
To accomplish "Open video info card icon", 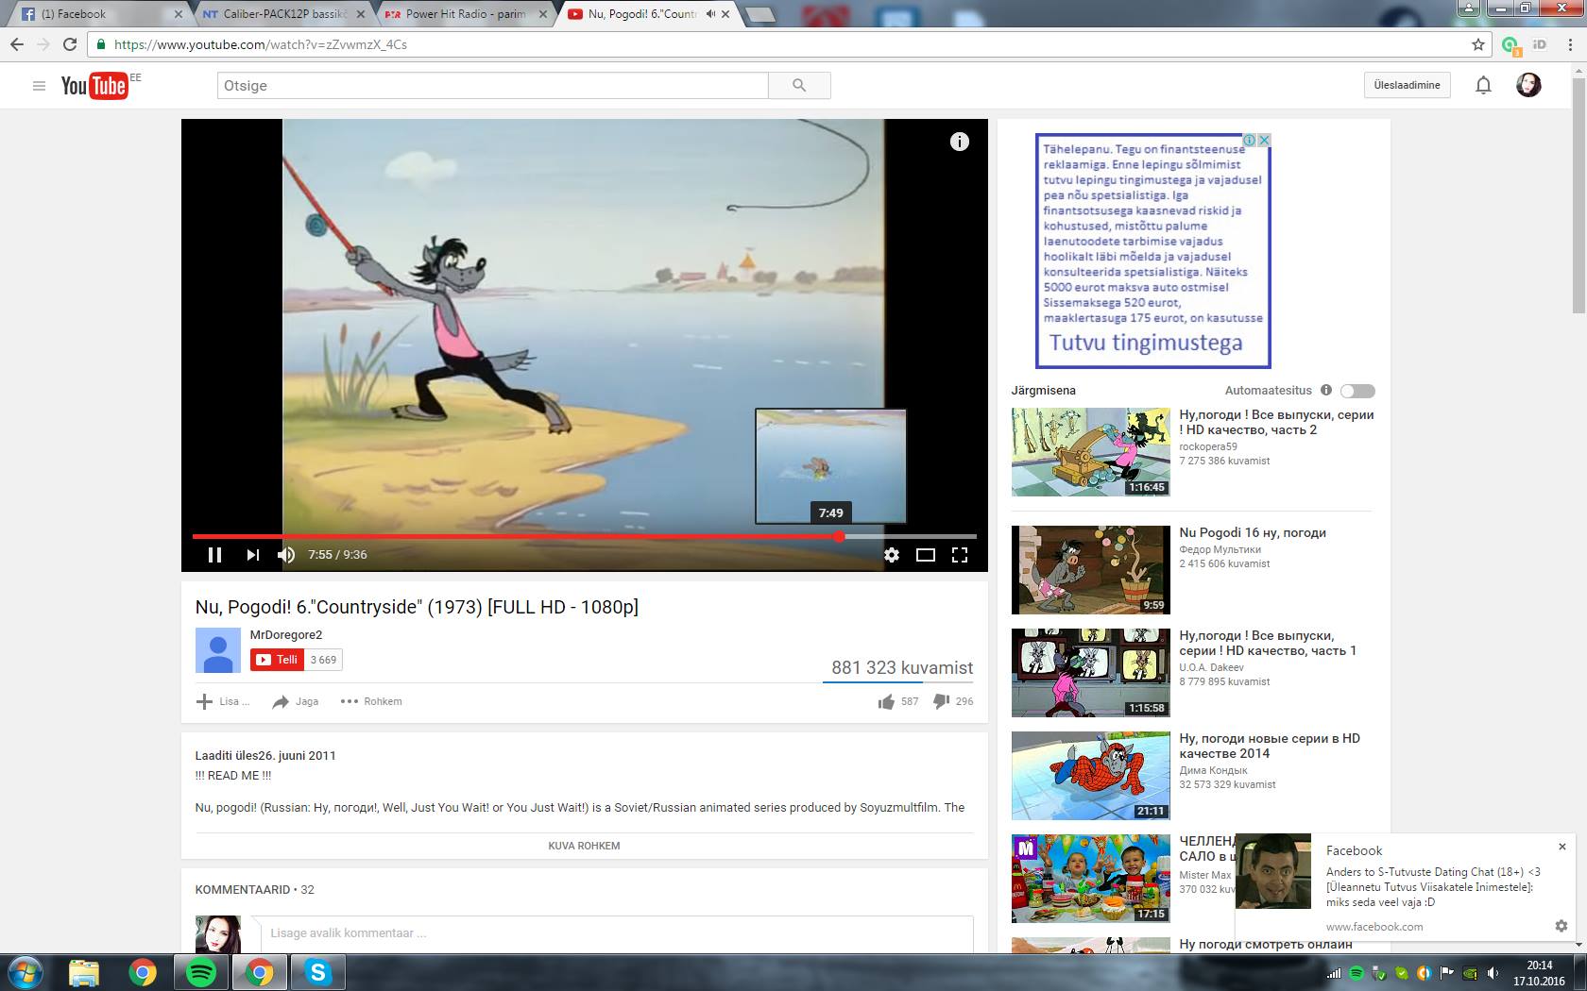I will [x=959, y=142].
